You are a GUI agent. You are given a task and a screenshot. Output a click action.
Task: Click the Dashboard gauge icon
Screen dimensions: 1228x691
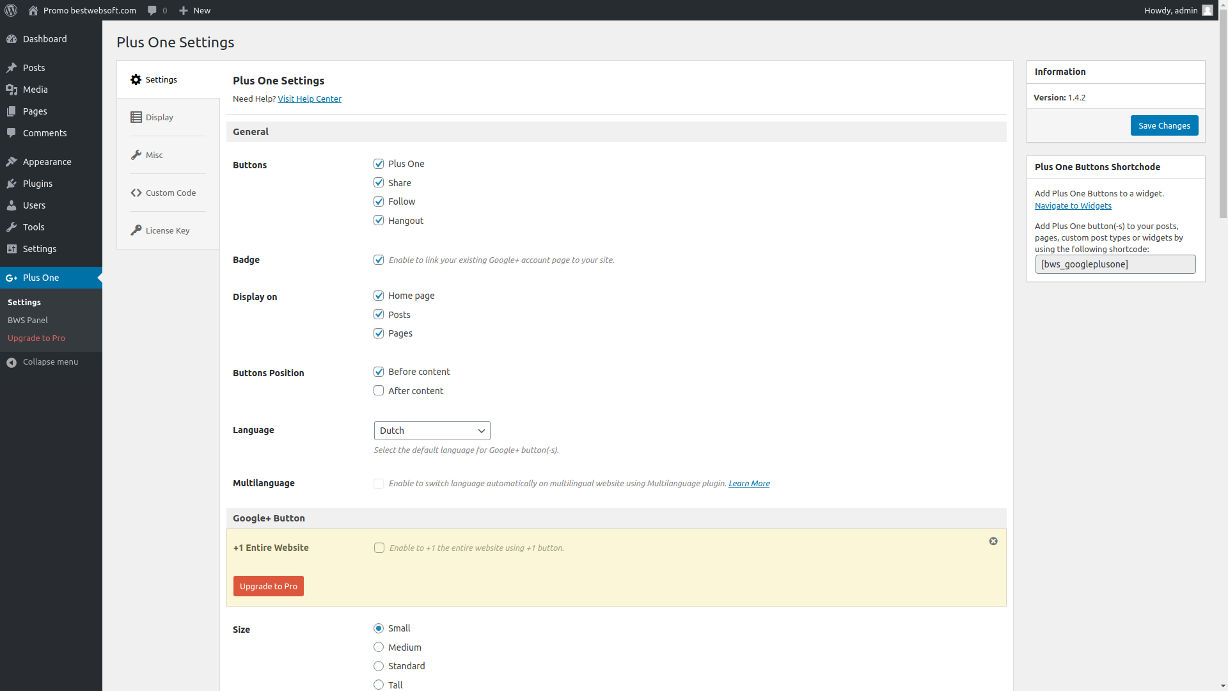pyautogui.click(x=12, y=39)
